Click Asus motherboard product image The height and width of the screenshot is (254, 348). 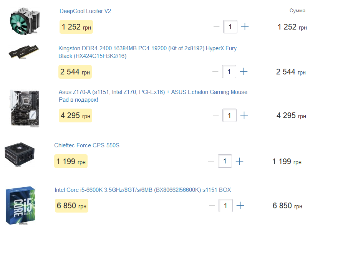point(24,108)
